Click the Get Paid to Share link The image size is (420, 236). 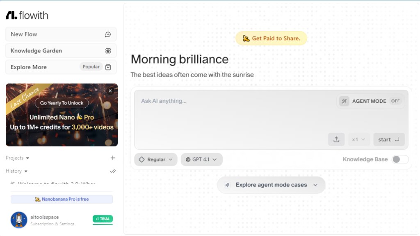pos(271,38)
